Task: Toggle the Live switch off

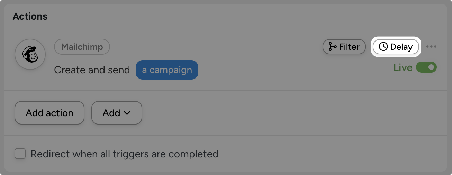Action: coord(426,67)
